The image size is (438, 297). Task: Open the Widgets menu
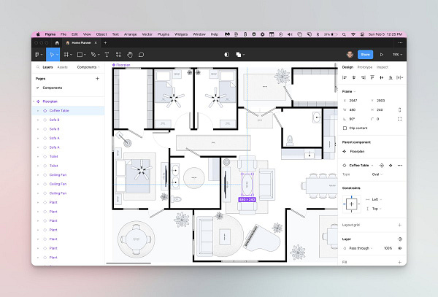click(x=181, y=34)
